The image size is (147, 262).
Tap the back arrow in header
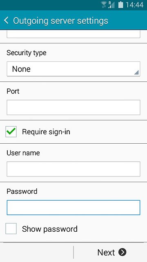[6, 20]
